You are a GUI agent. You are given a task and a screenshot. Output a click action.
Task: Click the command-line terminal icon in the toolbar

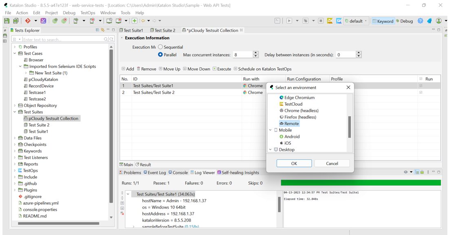[x=277, y=21]
